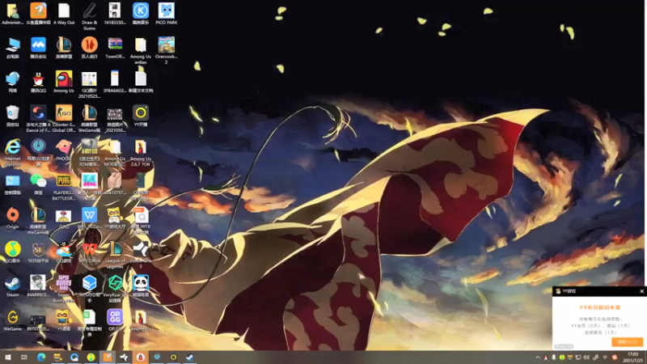The width and height of the screenshot is (647, 364).
Task: Launch Steam from the desktop
Action: (13, 286)
